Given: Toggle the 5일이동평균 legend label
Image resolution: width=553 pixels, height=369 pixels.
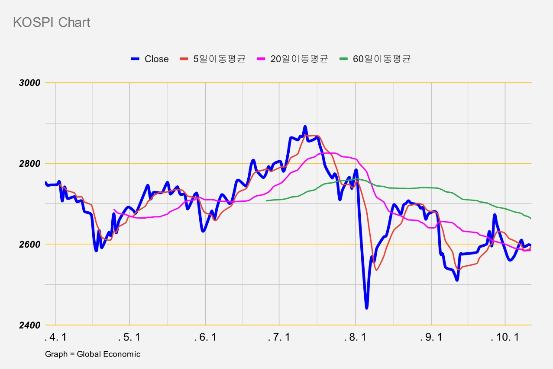Looking at the screenshot, I should coord(220,59).
